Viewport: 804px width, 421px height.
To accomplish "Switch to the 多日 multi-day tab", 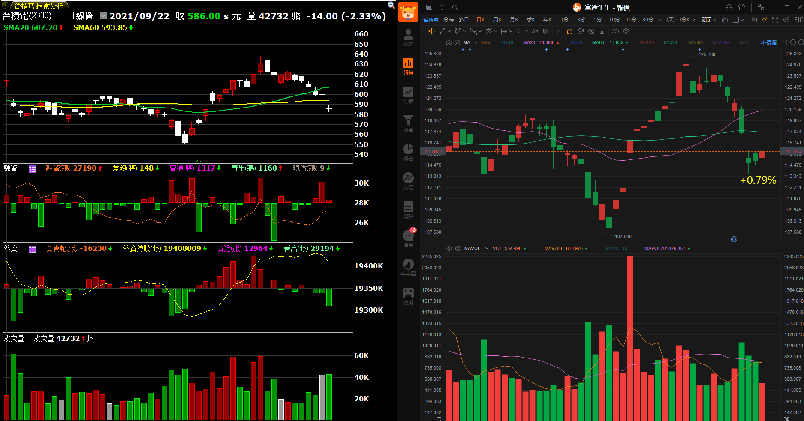I will coord(464,20).
